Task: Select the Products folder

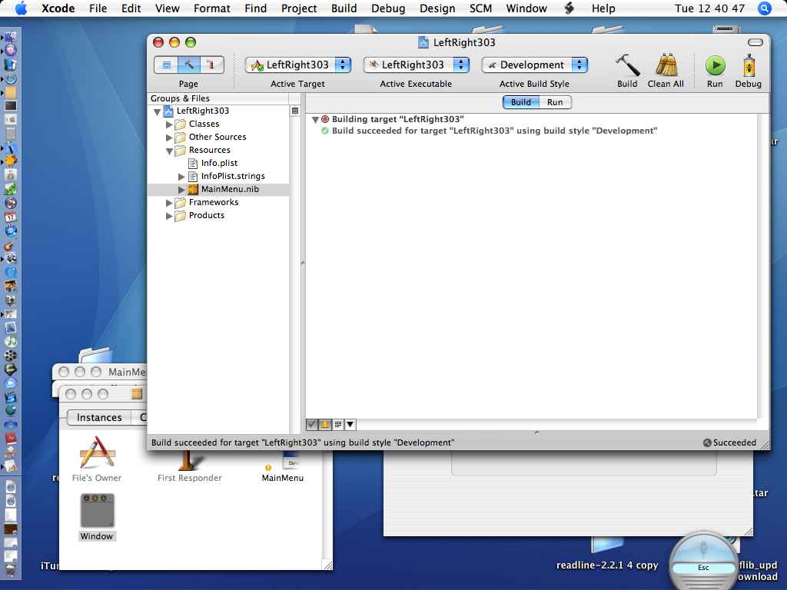Action: click(x=206, y=215)
